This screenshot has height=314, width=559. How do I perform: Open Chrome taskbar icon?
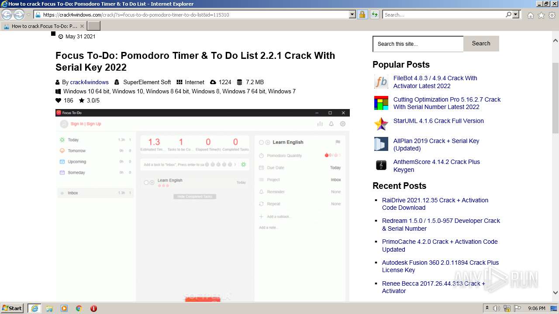79,308
